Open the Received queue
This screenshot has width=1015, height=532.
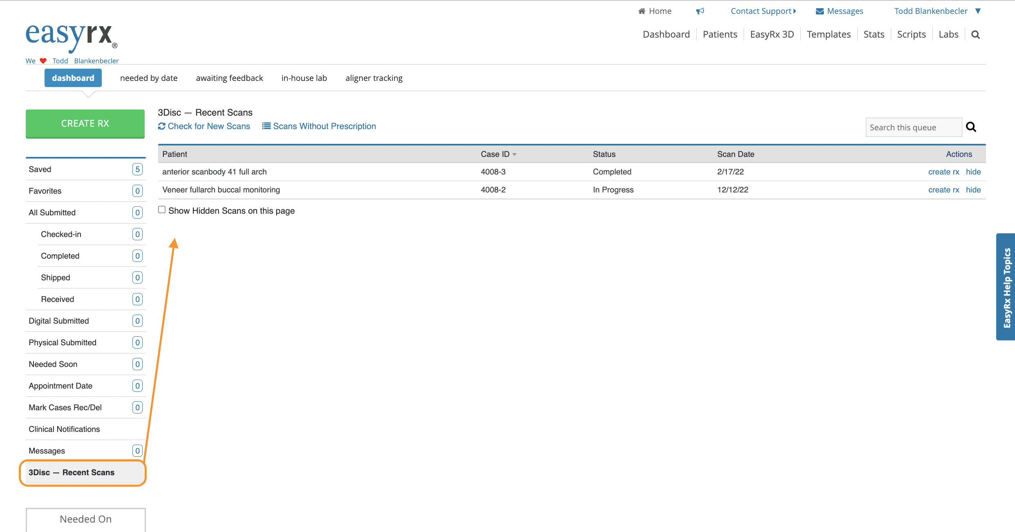[x=92, y=299]
